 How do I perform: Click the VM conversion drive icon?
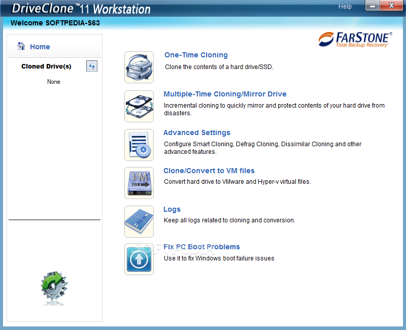pos(139,183)
